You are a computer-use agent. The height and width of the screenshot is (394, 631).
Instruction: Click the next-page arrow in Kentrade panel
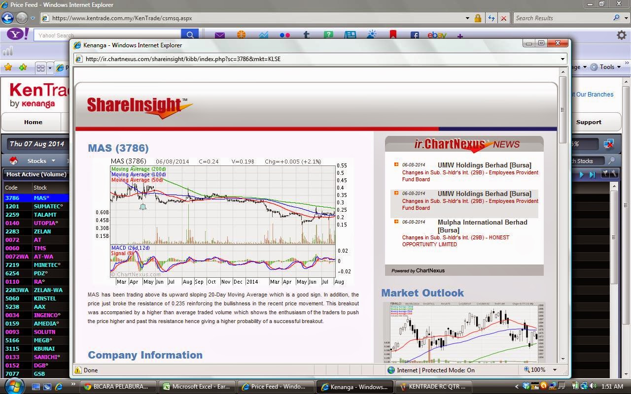coord(582,174)
